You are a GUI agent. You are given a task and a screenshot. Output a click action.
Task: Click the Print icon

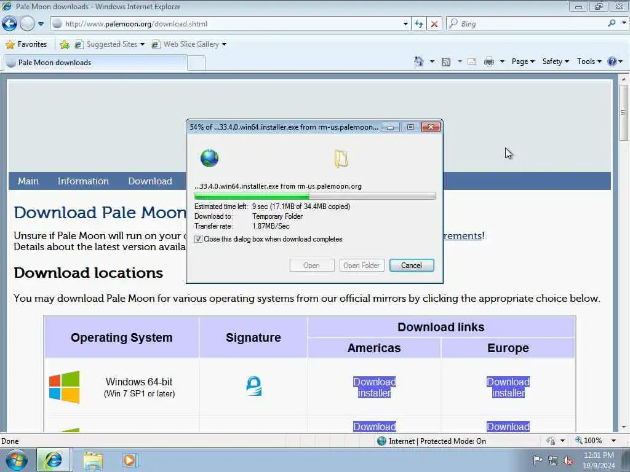(x=489, y=62)
